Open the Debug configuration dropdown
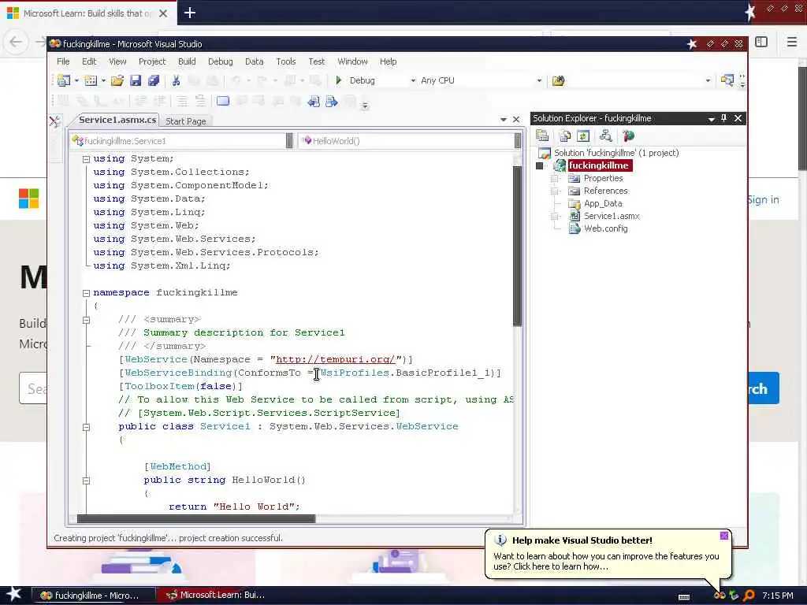The height and width of the screenshot is (605, 807). coord(413,80)
